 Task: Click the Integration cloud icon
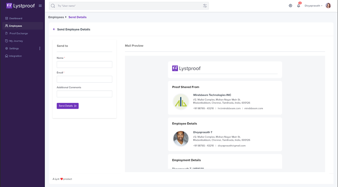[6, 56]
